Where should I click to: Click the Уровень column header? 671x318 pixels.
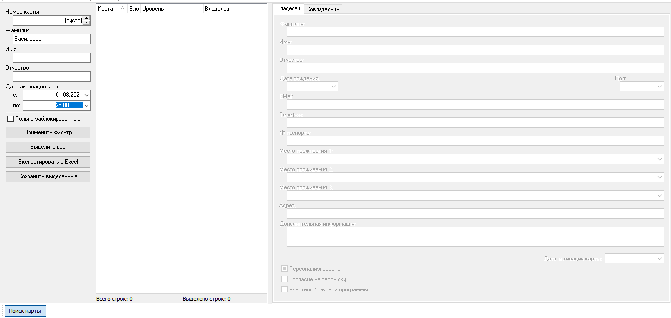tap(172, 9)
